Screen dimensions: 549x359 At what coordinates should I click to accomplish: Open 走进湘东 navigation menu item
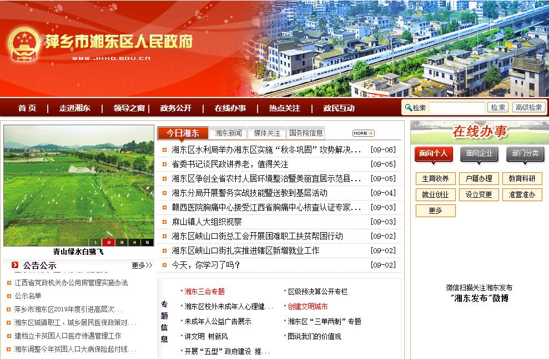point(74,108)
